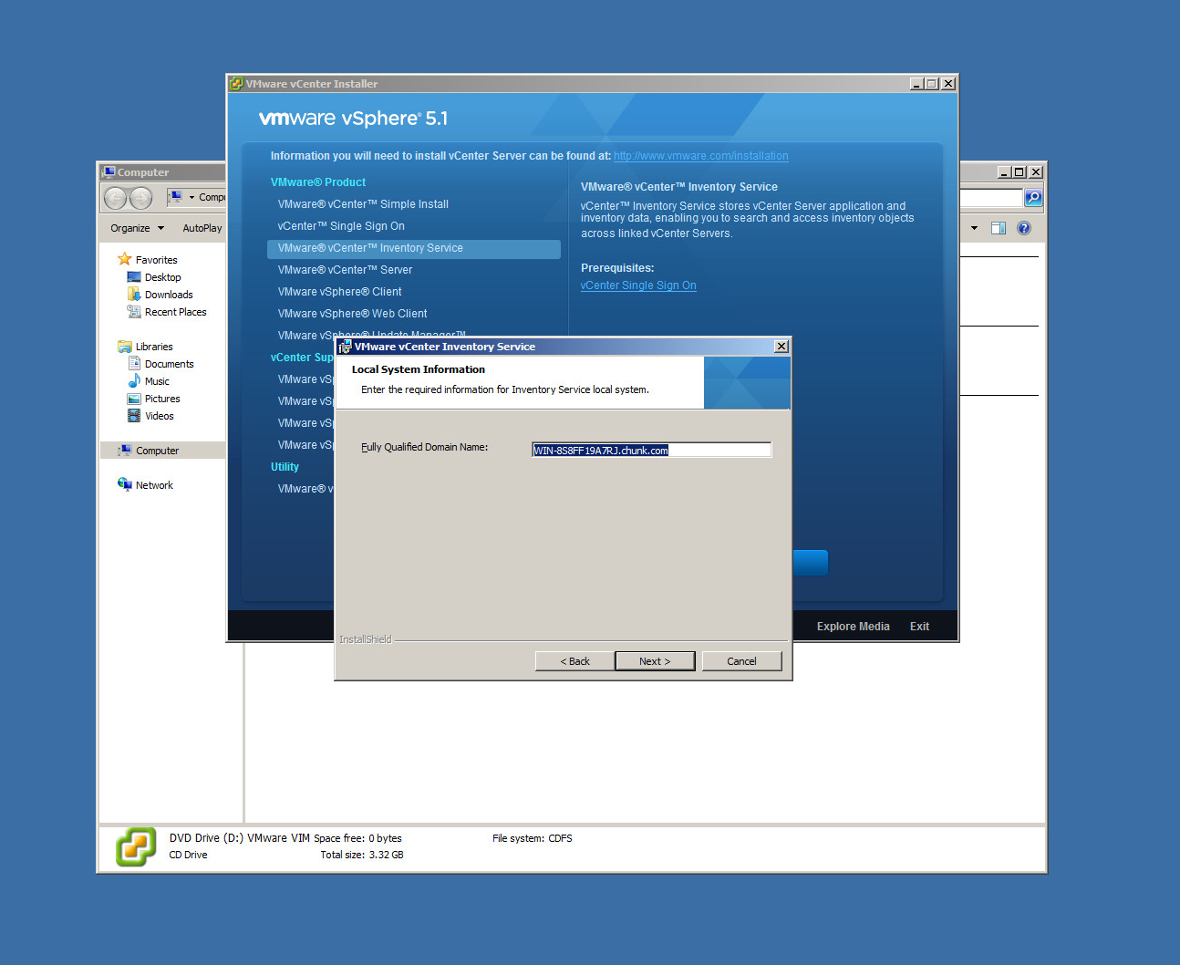Click vCenter Single Sign On prerequisite link

pyautogui.click(x=637, y=285)
